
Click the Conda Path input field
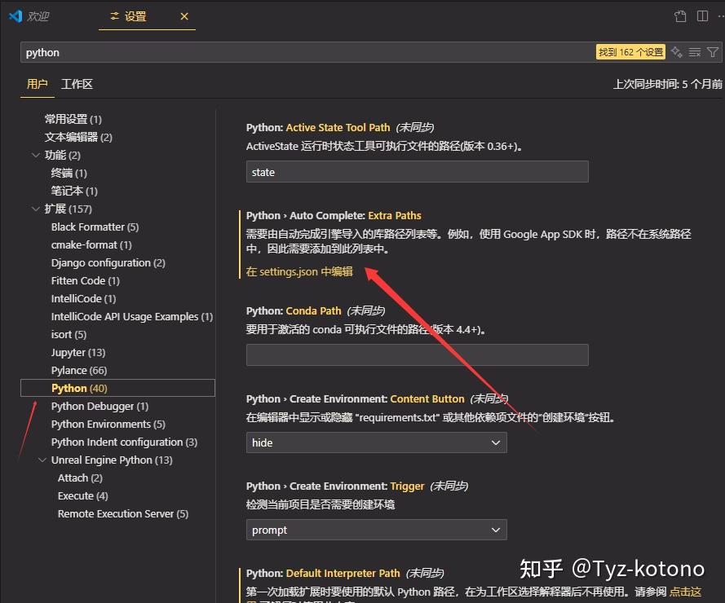[x=417, y=354]
